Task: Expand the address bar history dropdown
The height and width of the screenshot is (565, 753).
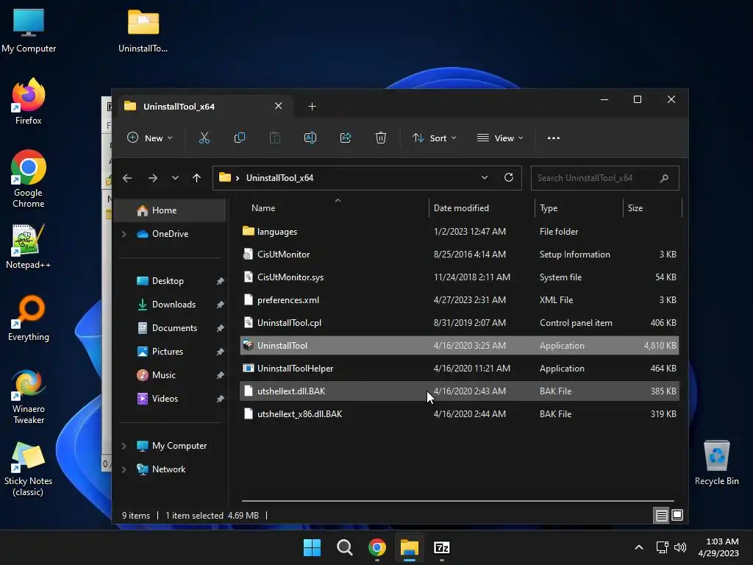Action: pyautogui.click(x=485, y=178)
